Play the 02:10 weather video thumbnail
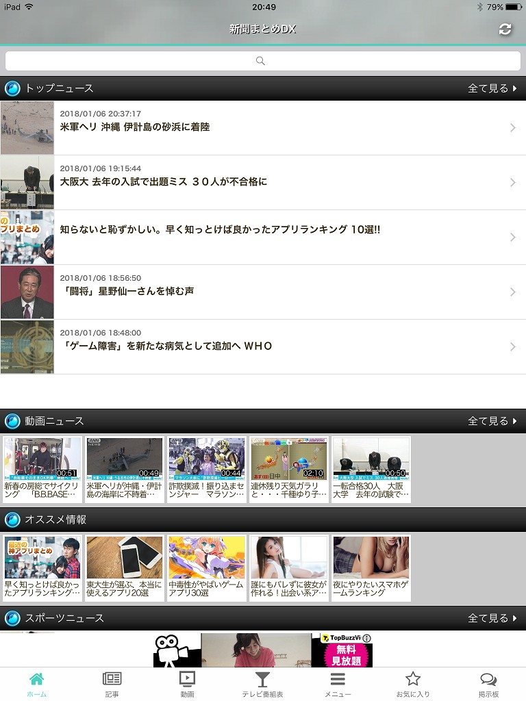This screenshot has height=701, width=526. [289, 458]
